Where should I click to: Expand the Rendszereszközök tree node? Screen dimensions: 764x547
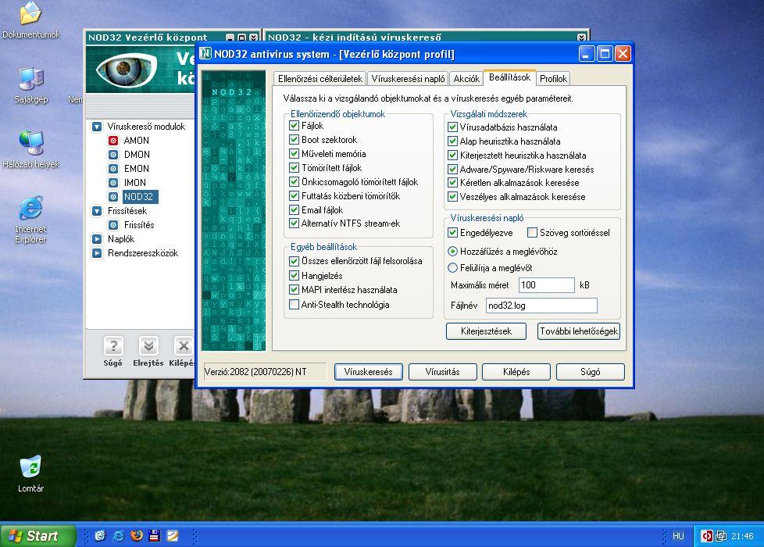tap(97, 253)
